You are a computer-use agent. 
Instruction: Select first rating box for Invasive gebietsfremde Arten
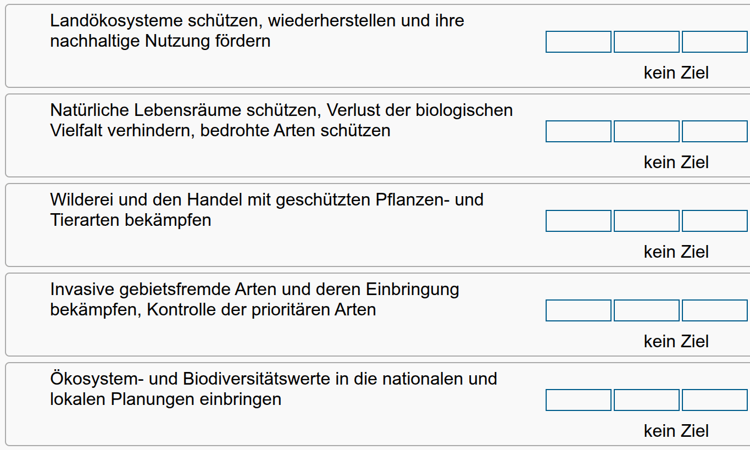pyautogui.click(x=579, y=310)
